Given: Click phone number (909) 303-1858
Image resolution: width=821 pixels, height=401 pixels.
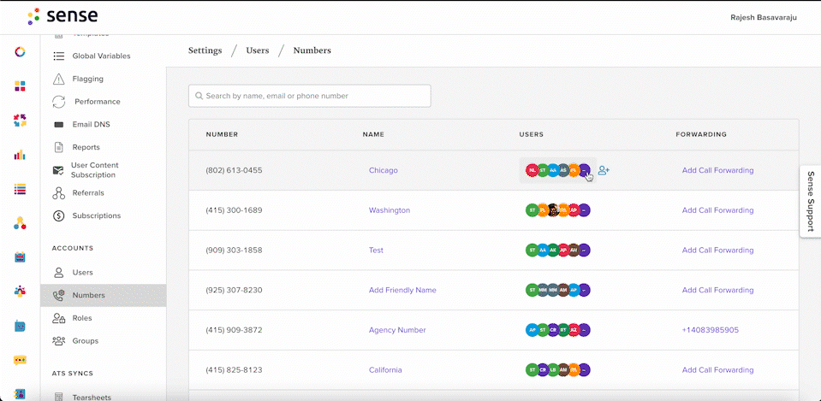Looking at the screenshot, I should click(234, 251).
